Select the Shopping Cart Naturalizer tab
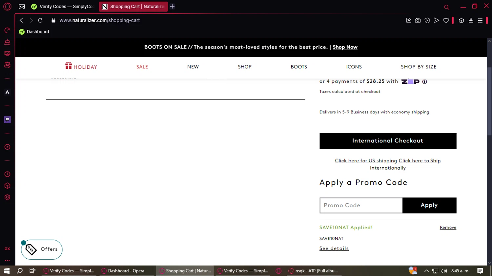The height and width of the screenshot is (276, 492). pyautogui.click(x=133, y=7)
